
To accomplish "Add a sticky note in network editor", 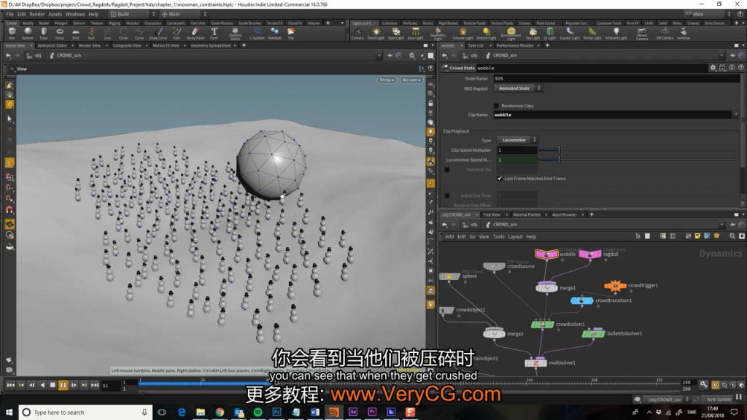I will point(697,236).
